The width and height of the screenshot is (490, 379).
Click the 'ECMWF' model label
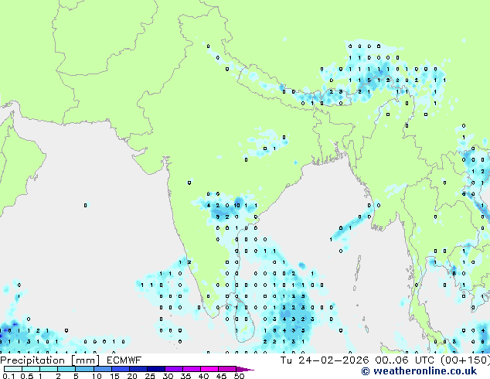pyautogui.click(x=124, y=360)
